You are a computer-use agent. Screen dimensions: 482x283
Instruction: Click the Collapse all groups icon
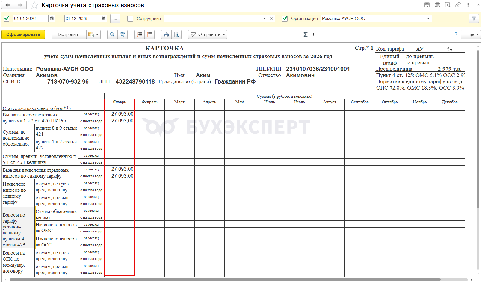[149, 34]
